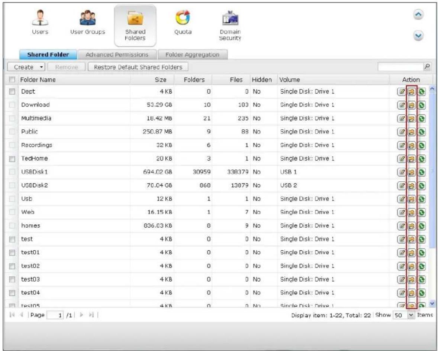This screenshot has width=438, height=351.
Task: Refresh the test folder row
Action: tap(422, 239)
